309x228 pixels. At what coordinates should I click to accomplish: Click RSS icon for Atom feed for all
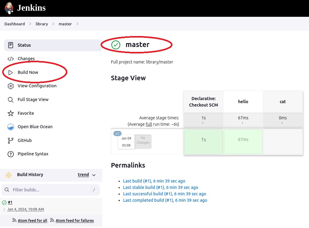14,220
